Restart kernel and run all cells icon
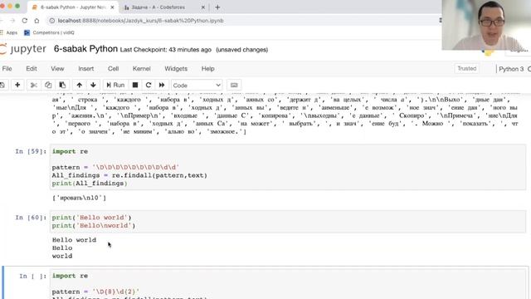531x299 pixels. tap(162, 85)
